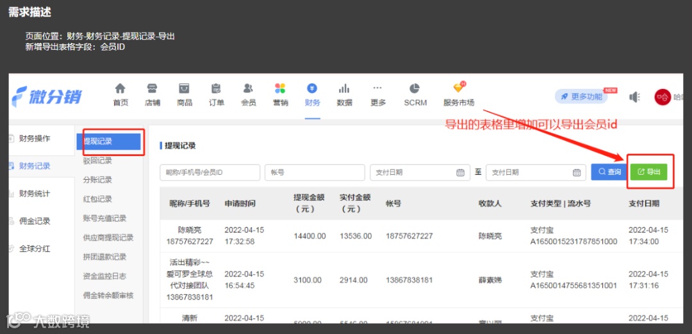Image resolution: width=692 pixels, height=334 pixels.
Task: Click the 申请时间 column header
Action: 240,203
